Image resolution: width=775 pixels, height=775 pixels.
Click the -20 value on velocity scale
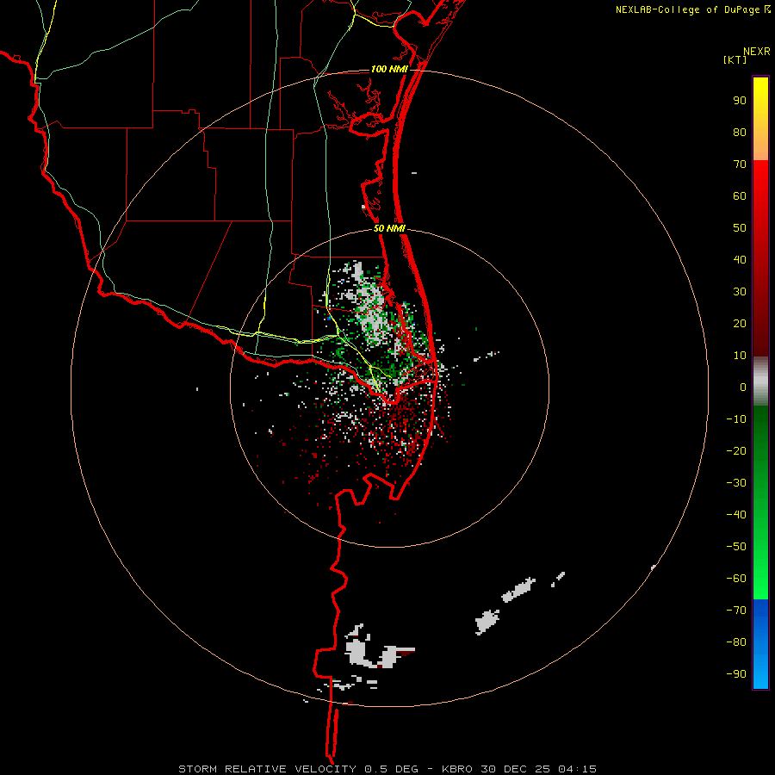point(736,450)
